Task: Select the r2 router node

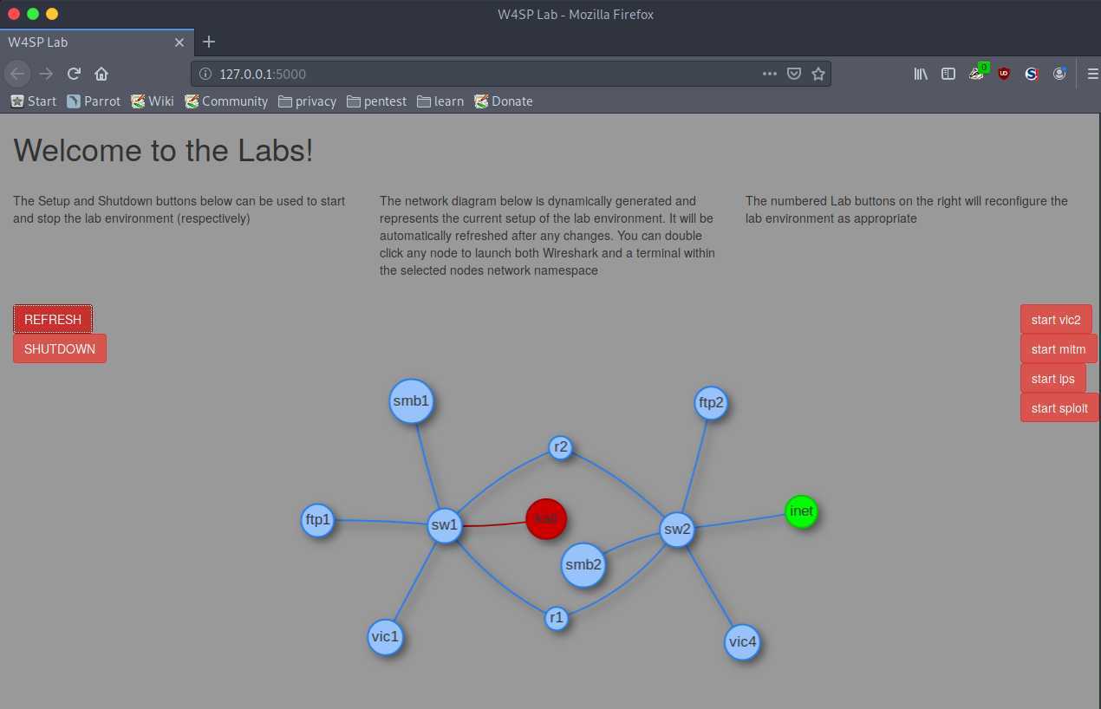Action: point(561,447)
